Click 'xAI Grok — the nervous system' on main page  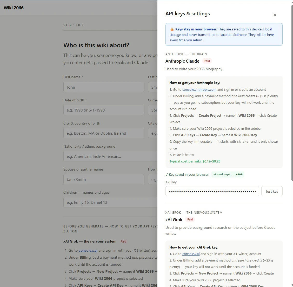point(90,242)
